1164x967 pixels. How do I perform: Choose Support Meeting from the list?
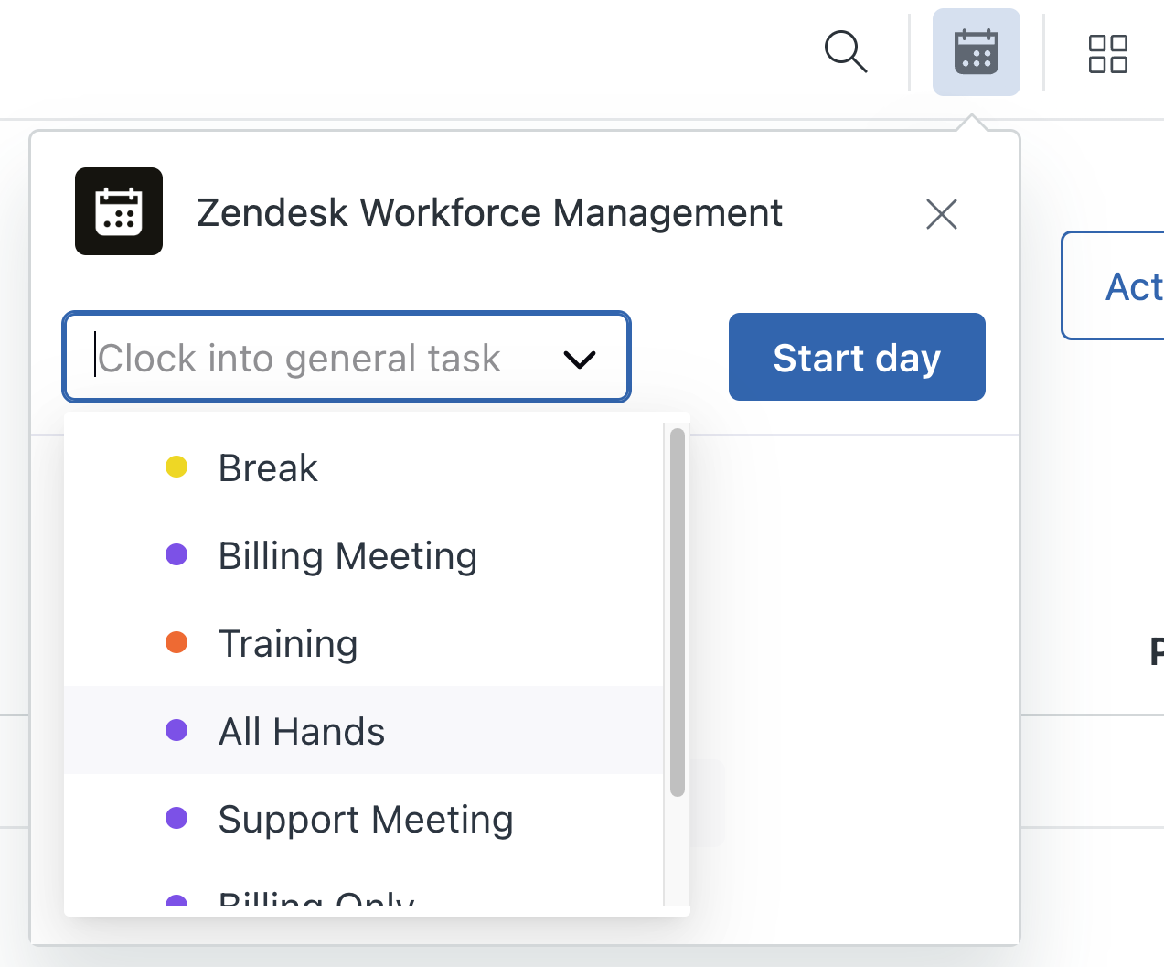click(x=366, y=820)
